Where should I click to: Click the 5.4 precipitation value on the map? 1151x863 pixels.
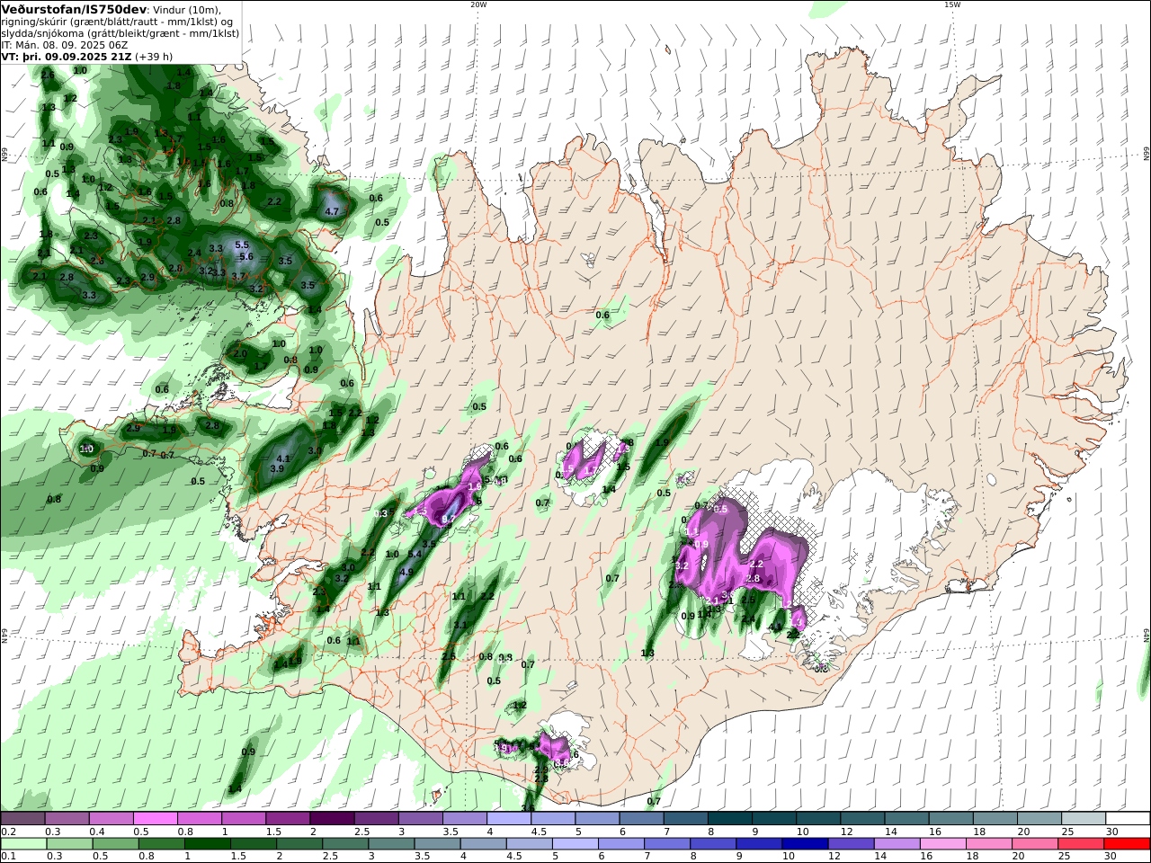415,554
